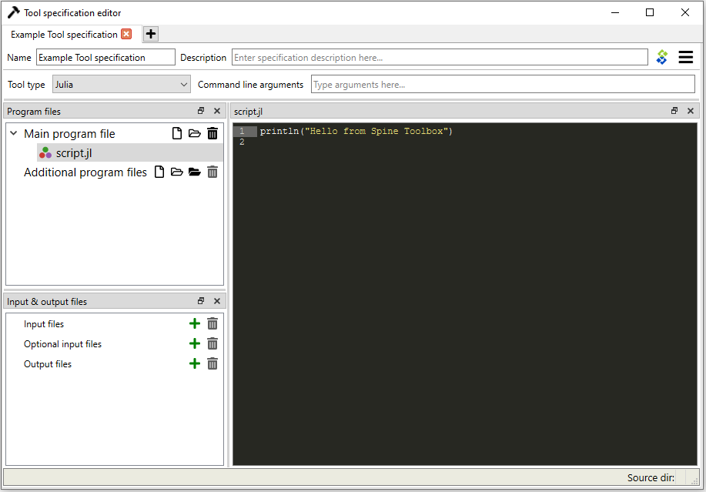Undock the Input & output files panel

201,301
